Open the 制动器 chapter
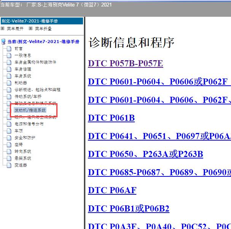 pos(21,83)
